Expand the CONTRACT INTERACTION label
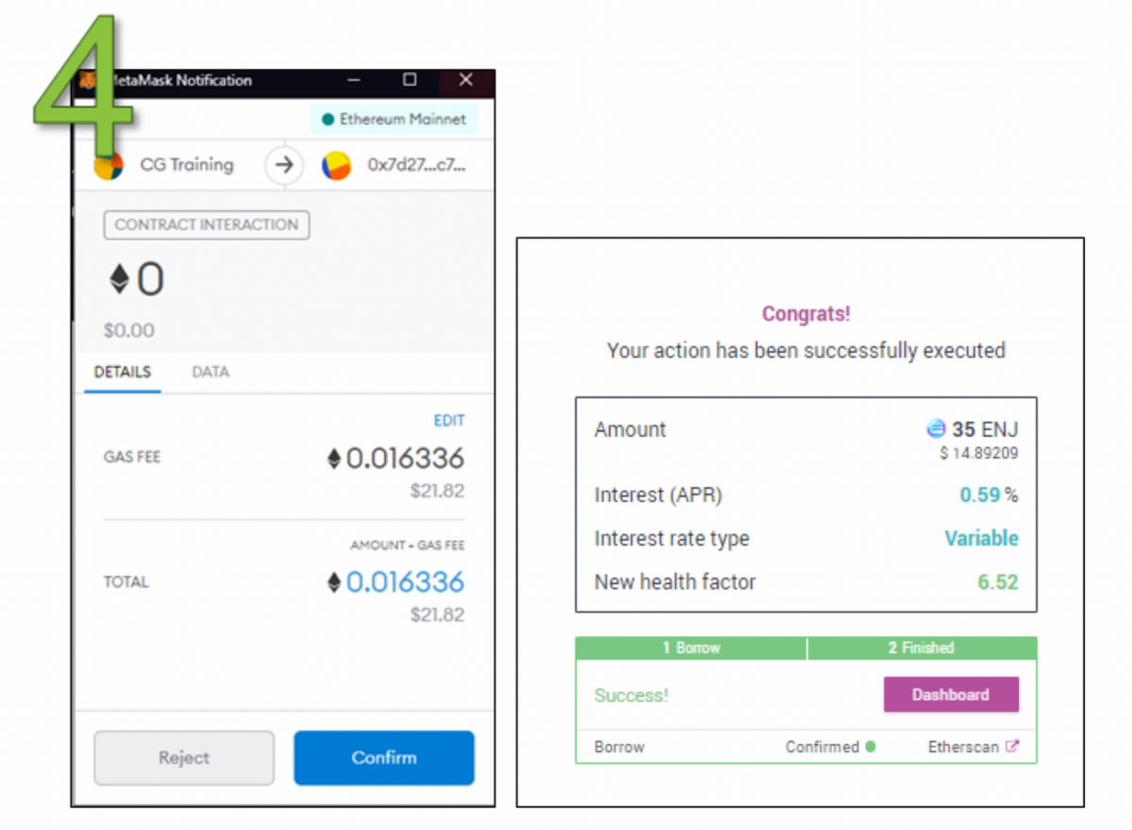Viewport: 1132px width, 830px height. pyautogui.click(x=206, y=224)
